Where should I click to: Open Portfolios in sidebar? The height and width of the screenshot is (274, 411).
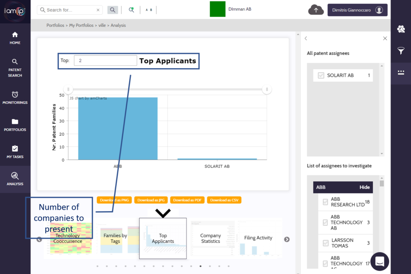click(15, 125)
